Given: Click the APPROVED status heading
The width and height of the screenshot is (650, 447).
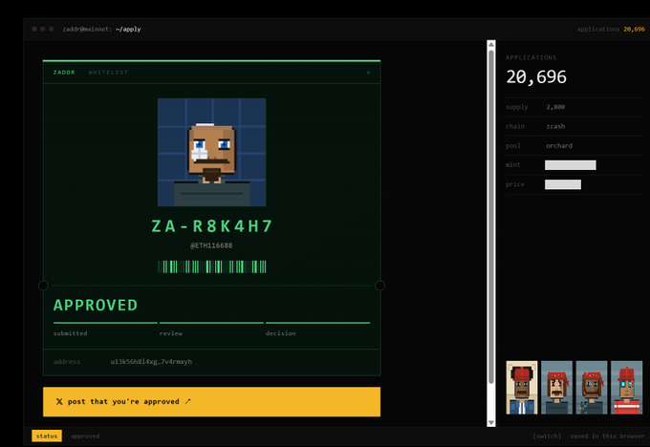Looking at the screenshot, I should click(x=96, y=306).
